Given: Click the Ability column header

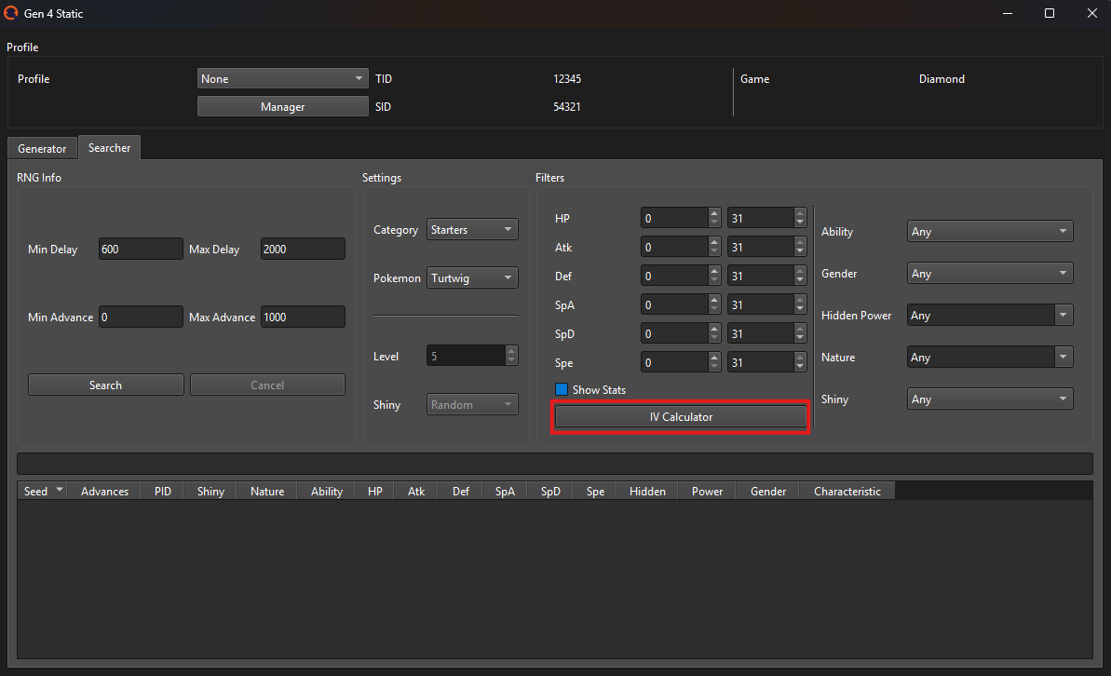Looking at the screenshot, I should (327, 491).
